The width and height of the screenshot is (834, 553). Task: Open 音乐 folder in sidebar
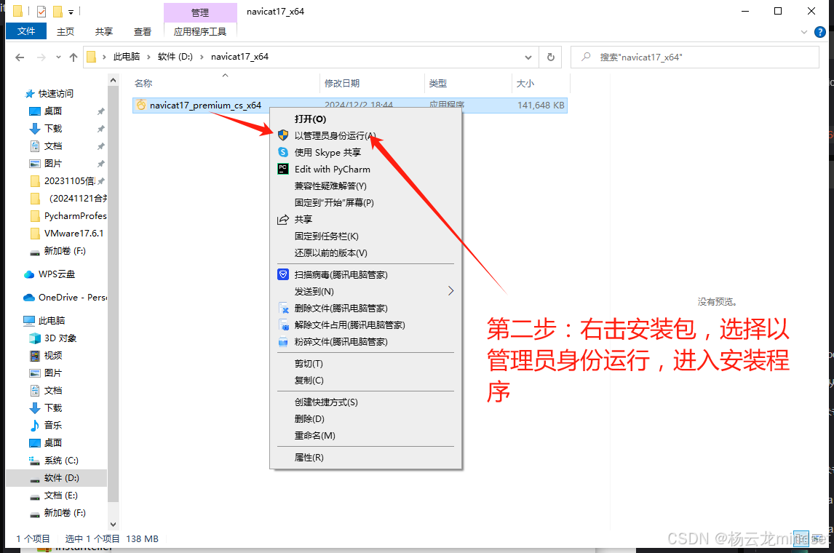pyautogui.click(x=52, y=426)
